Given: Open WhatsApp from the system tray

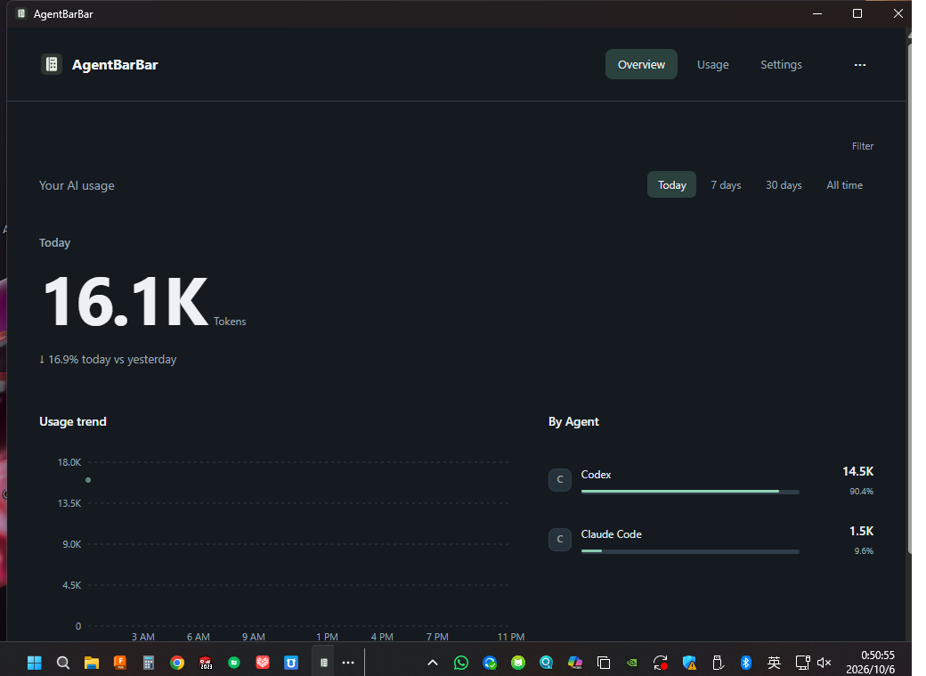Looking at the screenshot, I should coord(461,663).
